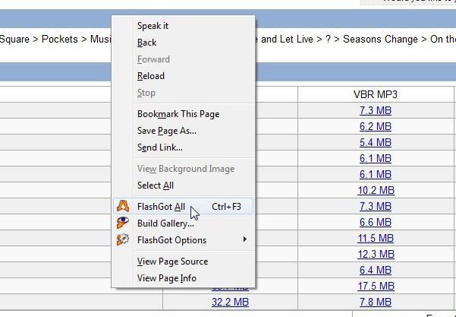Click the Build Gallery menu label
The image size is (456, 317).
point(165,223)
